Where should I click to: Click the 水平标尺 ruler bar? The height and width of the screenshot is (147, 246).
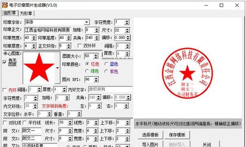point(188,124)
